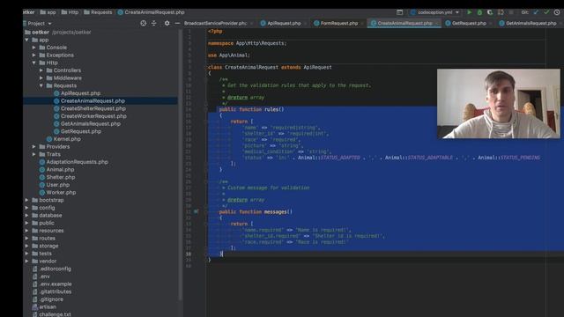Select Shelter.php in project tree
The height and width of the screenshot is (317, 564).
point(61,177)
